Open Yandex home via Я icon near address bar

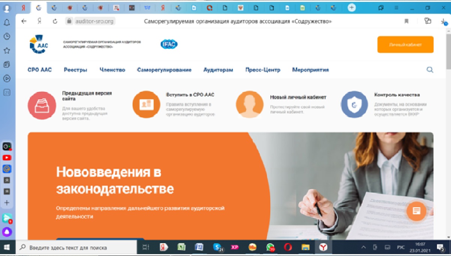click(x=39, y=21)
